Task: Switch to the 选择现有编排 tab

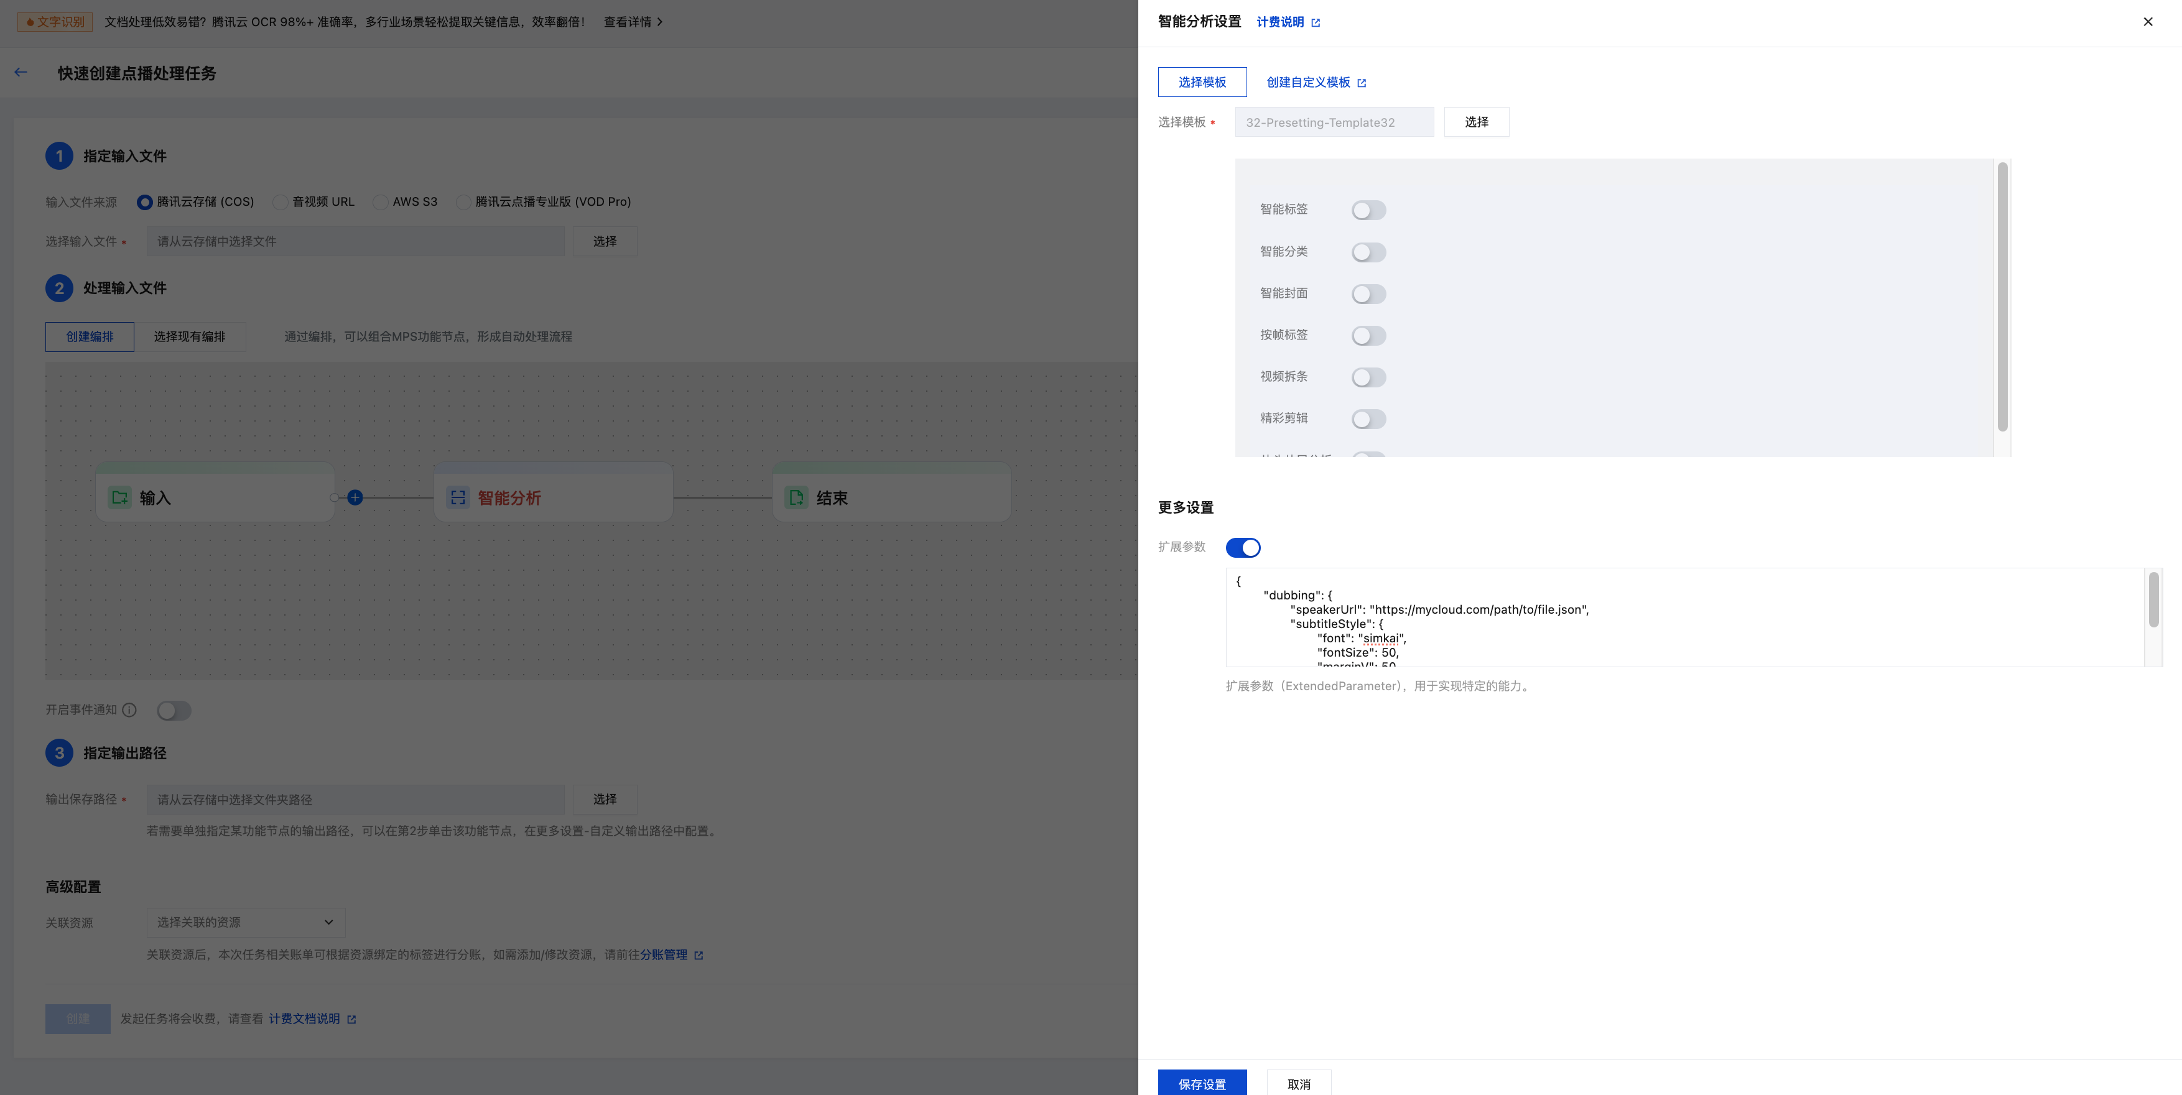Action: (x=190, y=337)
